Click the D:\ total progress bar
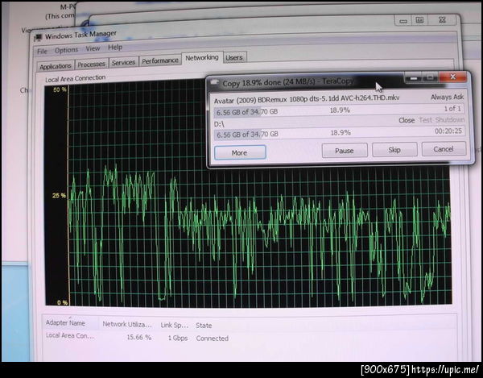 click(339, 133)
